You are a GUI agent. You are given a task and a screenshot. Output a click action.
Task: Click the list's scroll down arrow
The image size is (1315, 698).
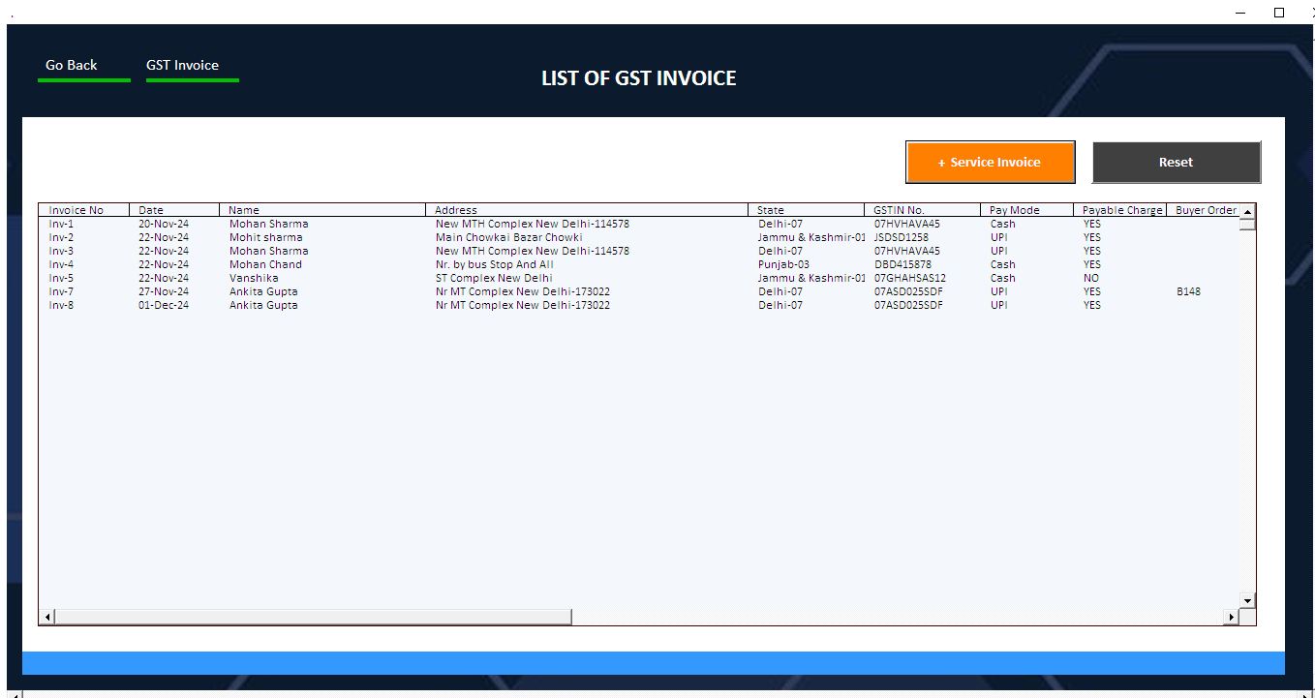[1247, 600]
